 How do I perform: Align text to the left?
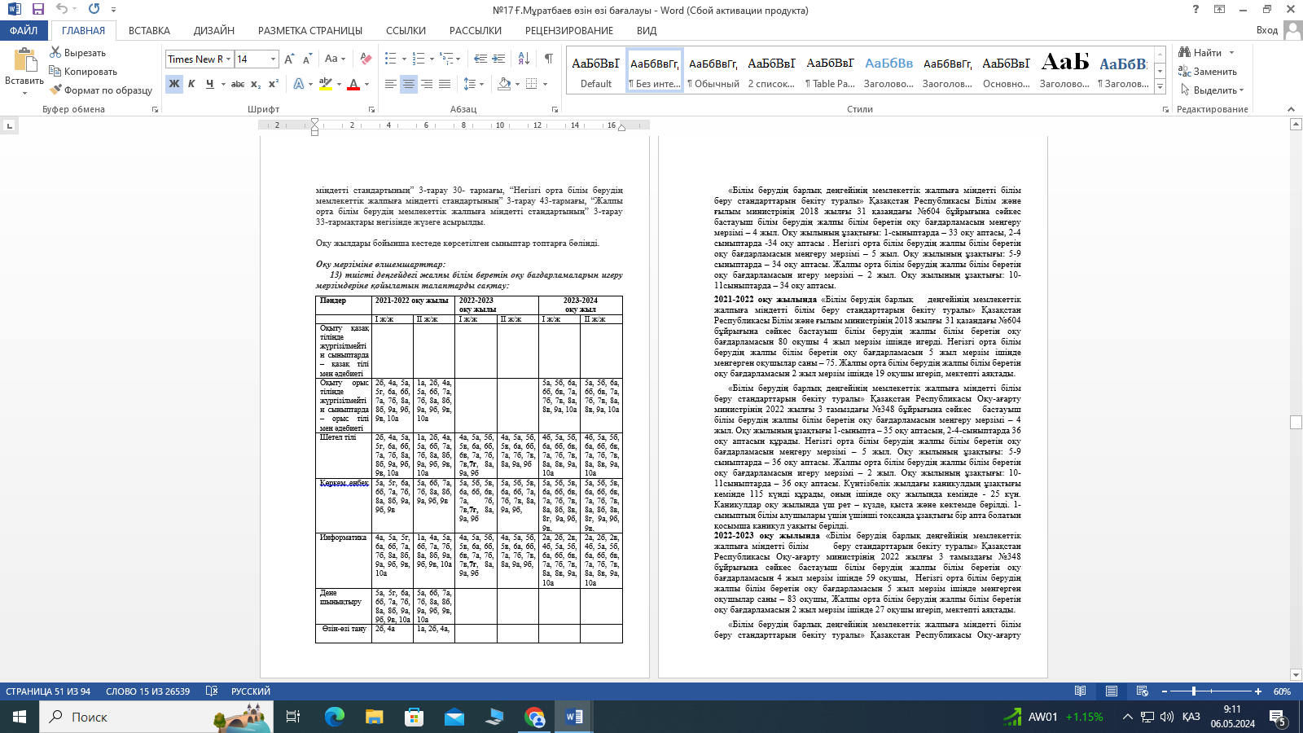[x=391, y=84]
